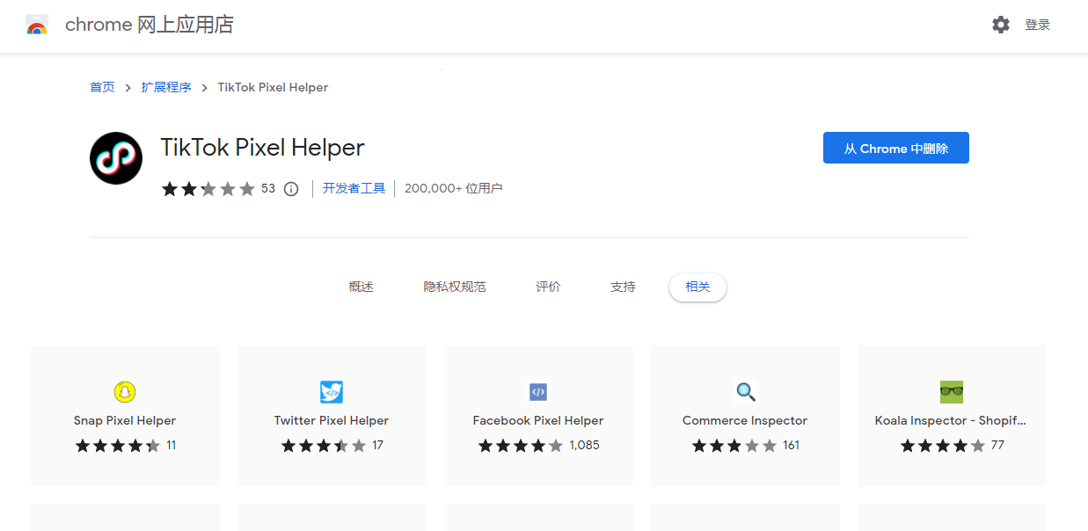Click the Commerce Inspector star rating

[x=734, y=446]
